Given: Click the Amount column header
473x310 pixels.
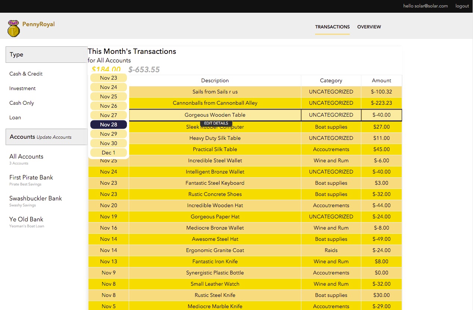Looking at the screenshot, I should [381, 80].
